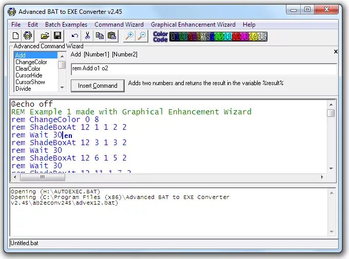Zoom in with the magnifier plus icon
The width and height of the screenshot is (349, 259).
[x=129, y=36]
